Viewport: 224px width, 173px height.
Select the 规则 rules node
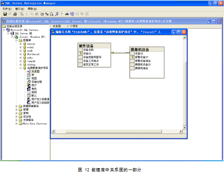click(34, 92)
